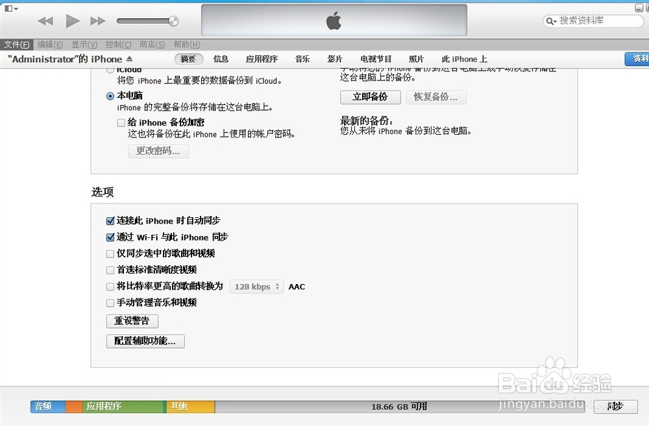This screenshot has width=649, height=426.
Task: Open the 帮助(H) menu
Action: tap(186, 45)
